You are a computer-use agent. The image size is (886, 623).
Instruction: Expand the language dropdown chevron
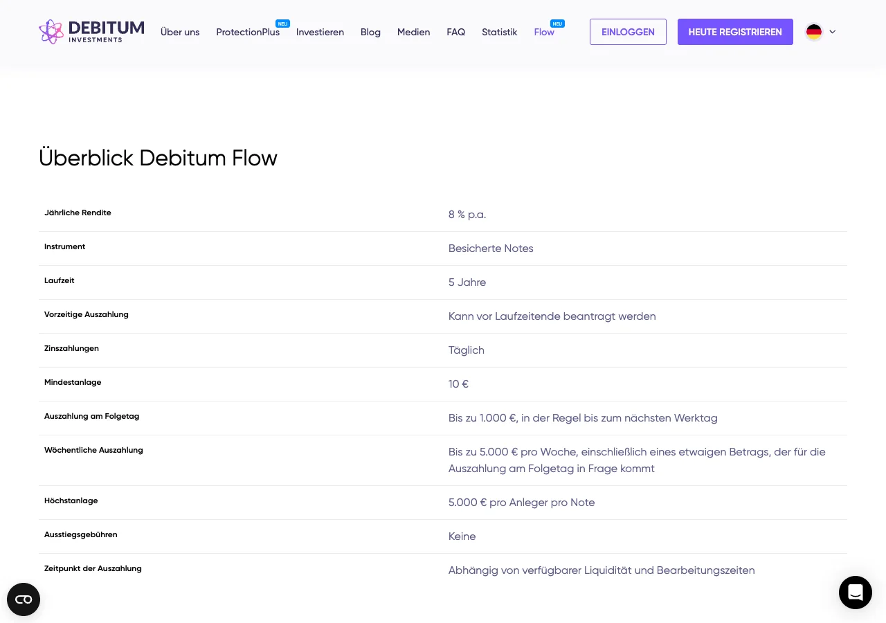click(x=832, y=32)
